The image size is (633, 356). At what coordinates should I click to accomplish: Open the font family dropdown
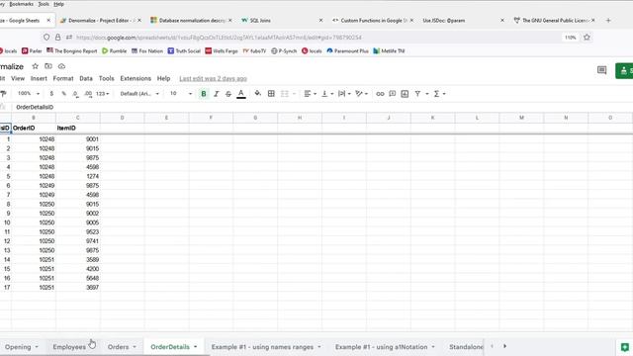click(139, 94)
